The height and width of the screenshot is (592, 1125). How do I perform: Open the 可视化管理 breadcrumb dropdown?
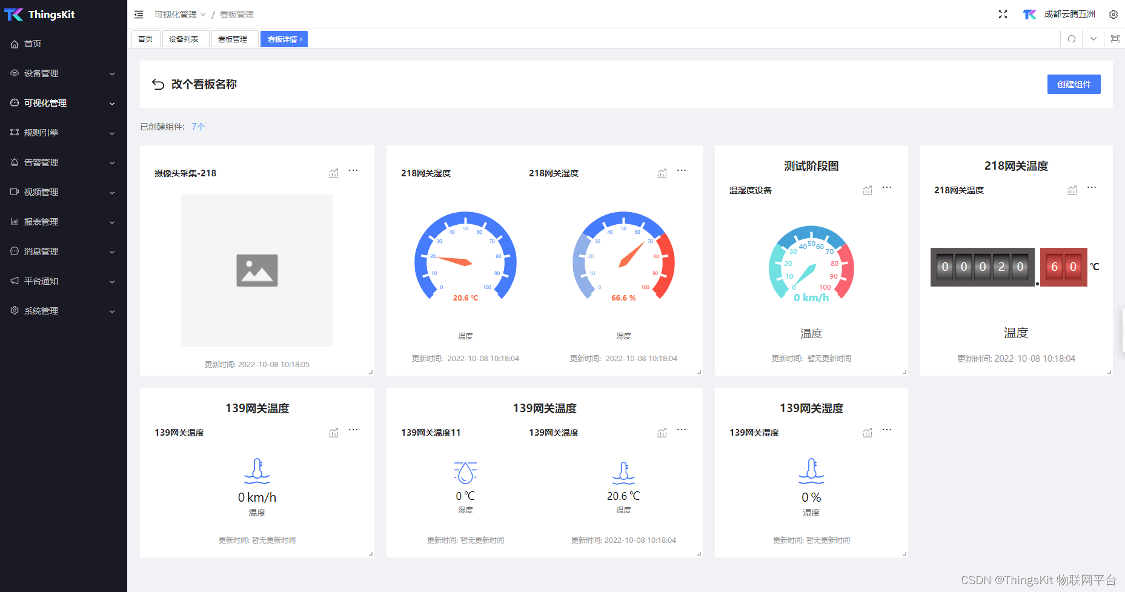click(x=203, y=14)
